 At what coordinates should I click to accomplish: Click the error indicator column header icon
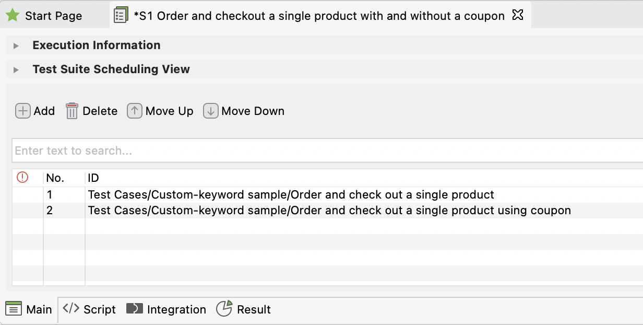[21, 178]
